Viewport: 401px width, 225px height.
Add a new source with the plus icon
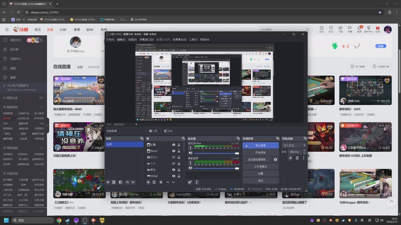click(x=148, y=182)
